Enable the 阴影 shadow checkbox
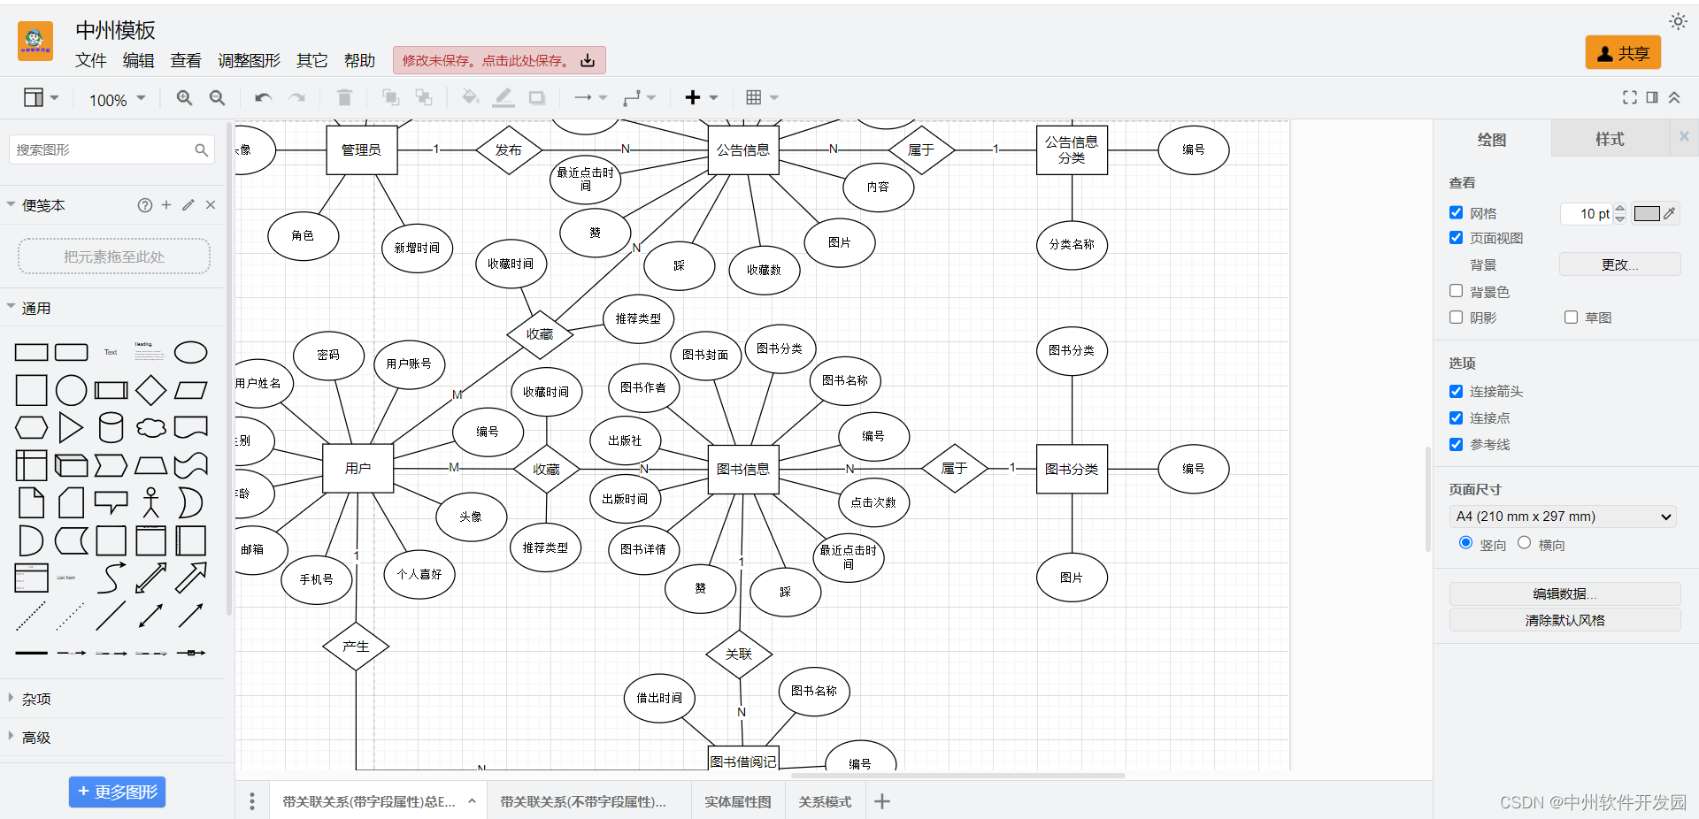This screenshot has height=819, width=1699. point(1456,317)
